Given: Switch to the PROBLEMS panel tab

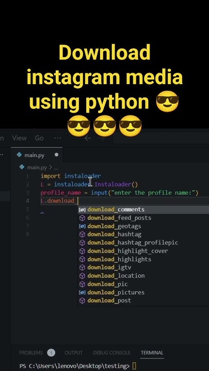Looking at the screenshot, I should 31,352.
